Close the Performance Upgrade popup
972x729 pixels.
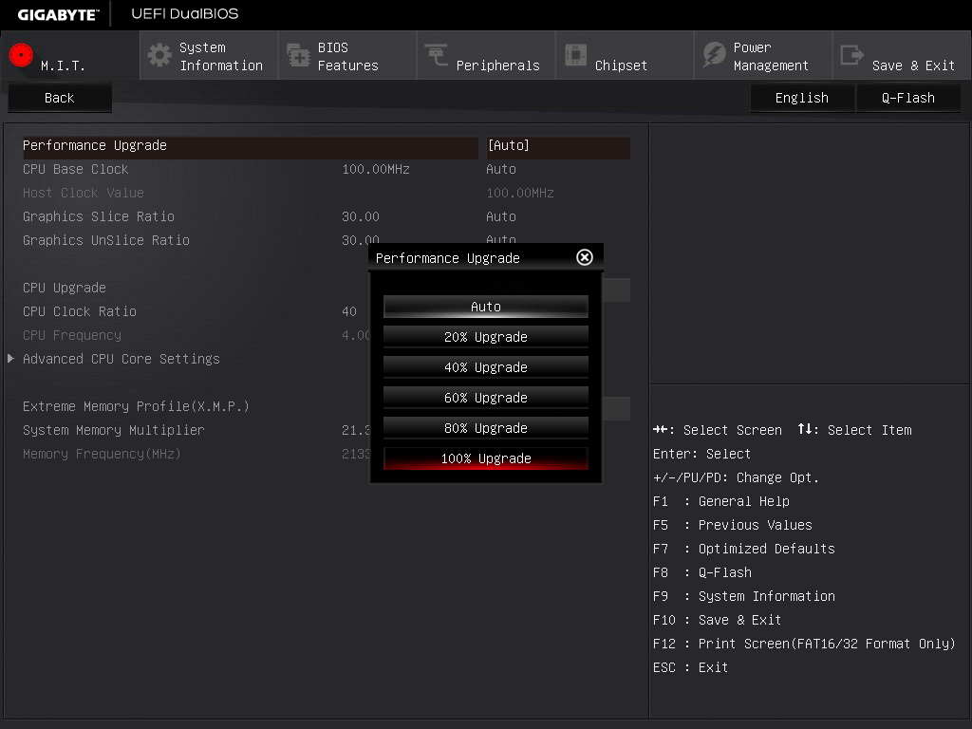coord(585,257)
